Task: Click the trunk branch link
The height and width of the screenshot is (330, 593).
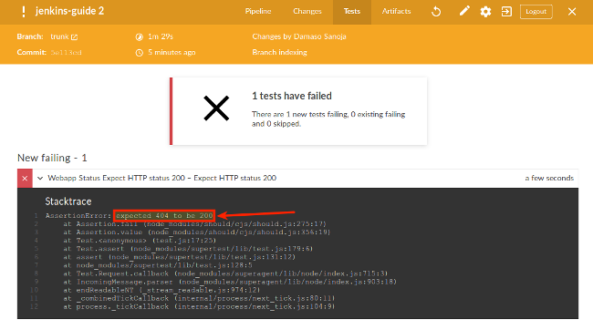Action: pos(59,36)
